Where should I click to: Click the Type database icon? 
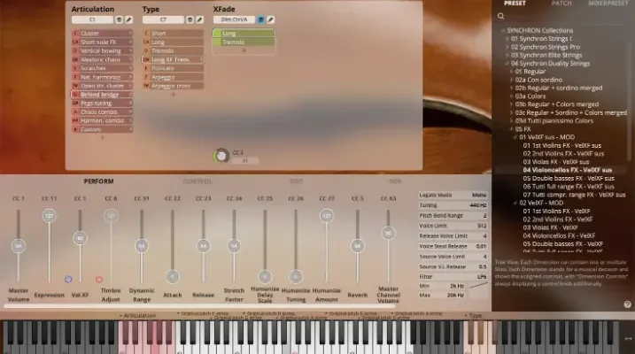[190, 19]
